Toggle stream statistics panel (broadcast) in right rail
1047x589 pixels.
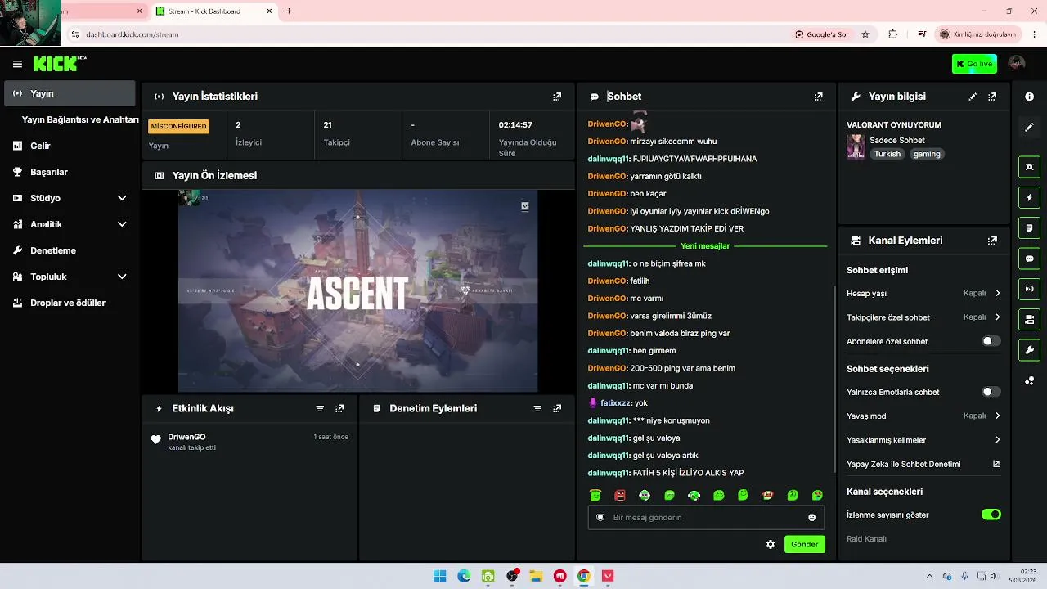[1029, 289]
